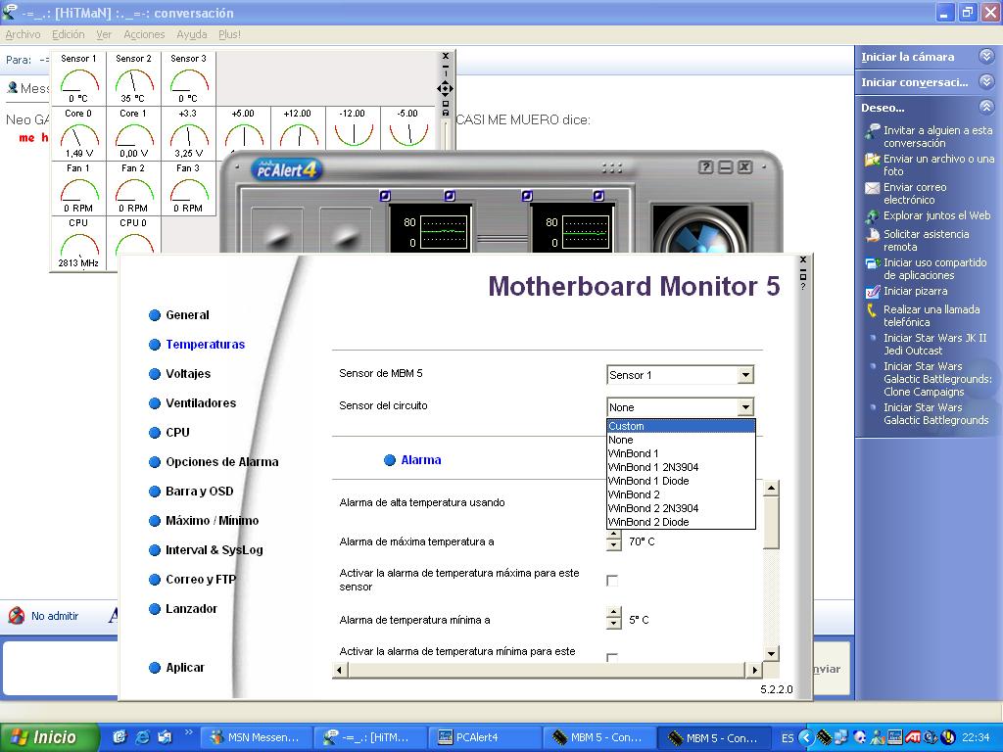Open Barra y OSD section
Image resolution: width=1003 pixels, height=752 pixels.
191,492
